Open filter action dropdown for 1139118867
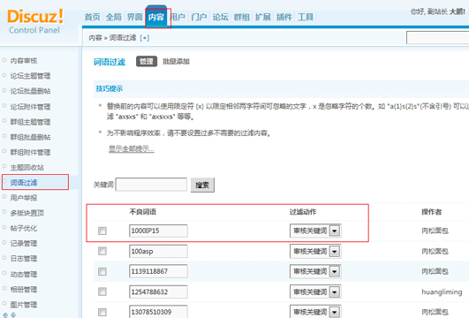 tap(315, 271)
